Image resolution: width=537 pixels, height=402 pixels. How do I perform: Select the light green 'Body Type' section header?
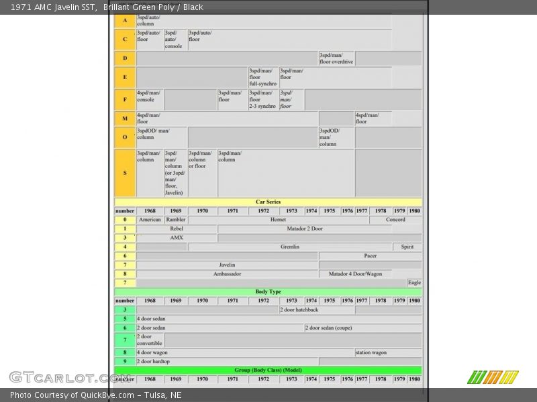pos(268,291)
